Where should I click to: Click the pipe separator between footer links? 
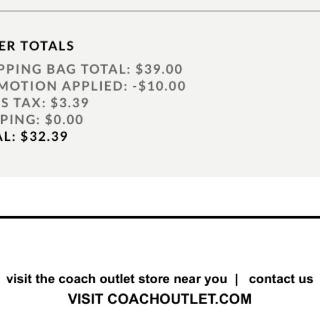tap(237, 279)
